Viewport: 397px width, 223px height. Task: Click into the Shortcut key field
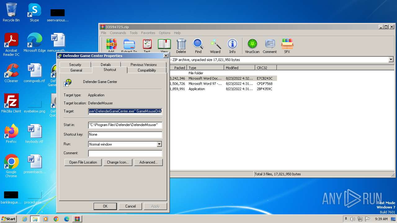pos(125,134)
